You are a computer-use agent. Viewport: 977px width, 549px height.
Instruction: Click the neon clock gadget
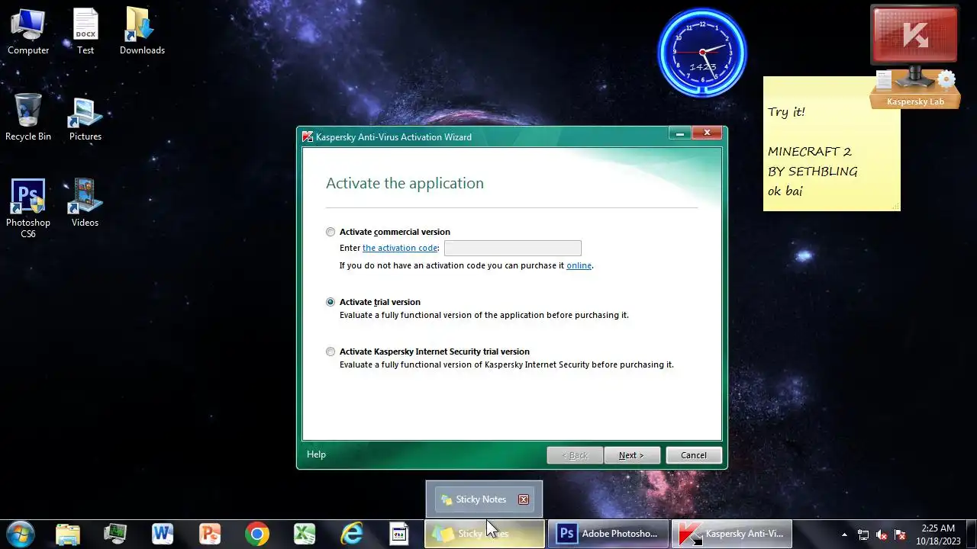click(x=702, y=52)
